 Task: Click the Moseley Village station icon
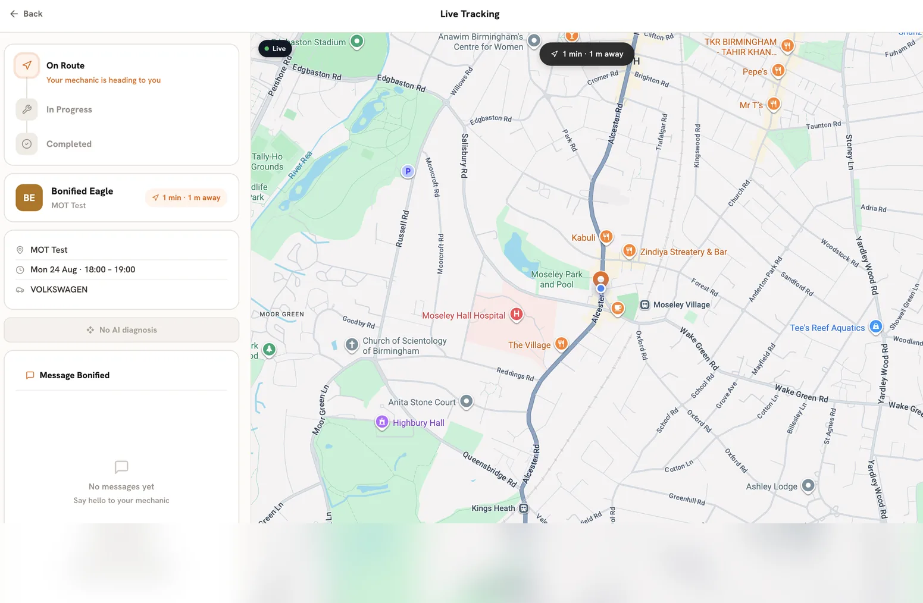(644, 305)
